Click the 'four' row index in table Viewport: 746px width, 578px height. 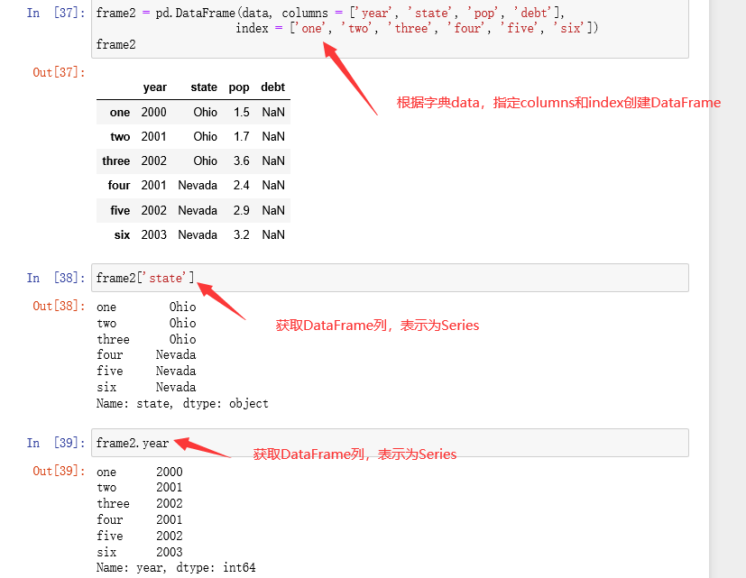tap(118, 185)
